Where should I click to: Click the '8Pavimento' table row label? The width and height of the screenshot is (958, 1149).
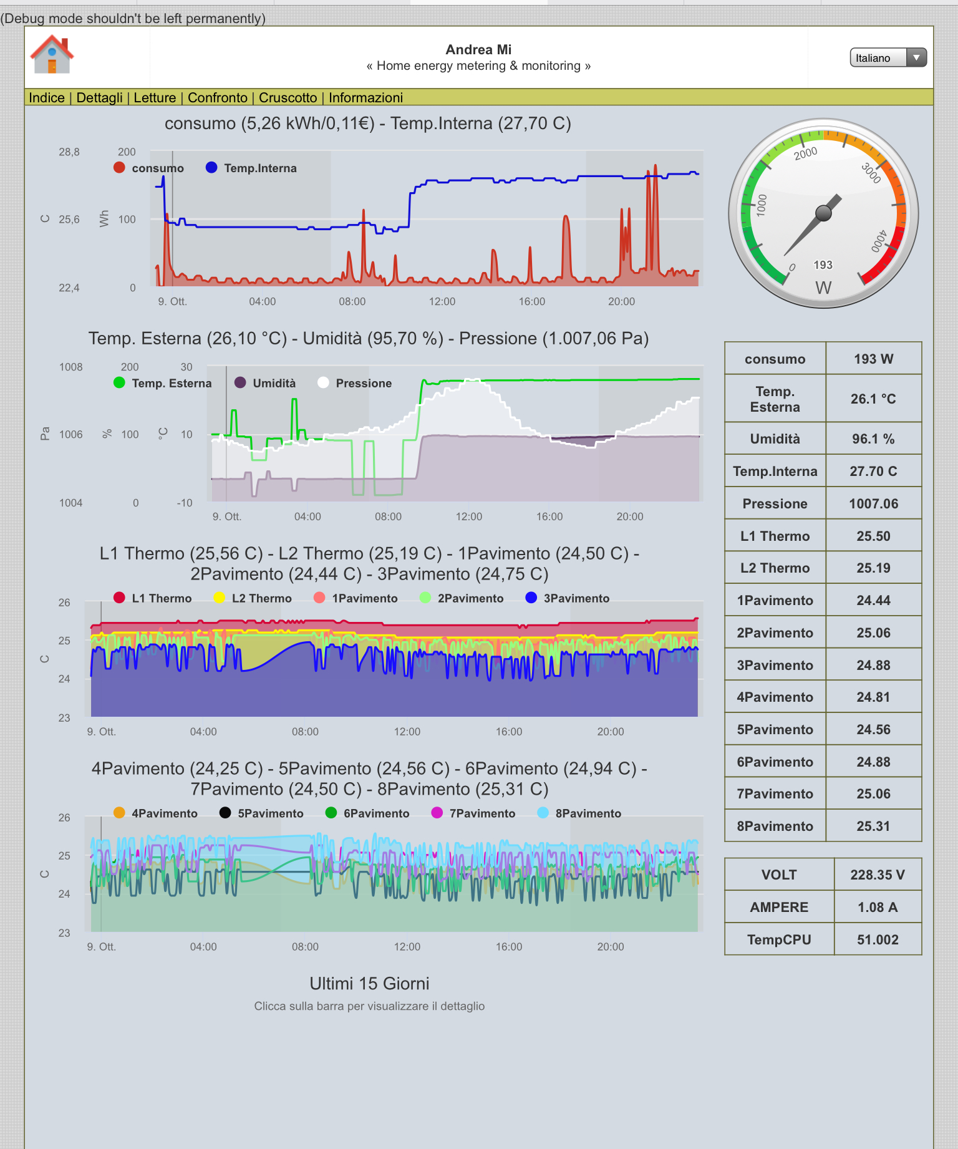coord(775,826)
